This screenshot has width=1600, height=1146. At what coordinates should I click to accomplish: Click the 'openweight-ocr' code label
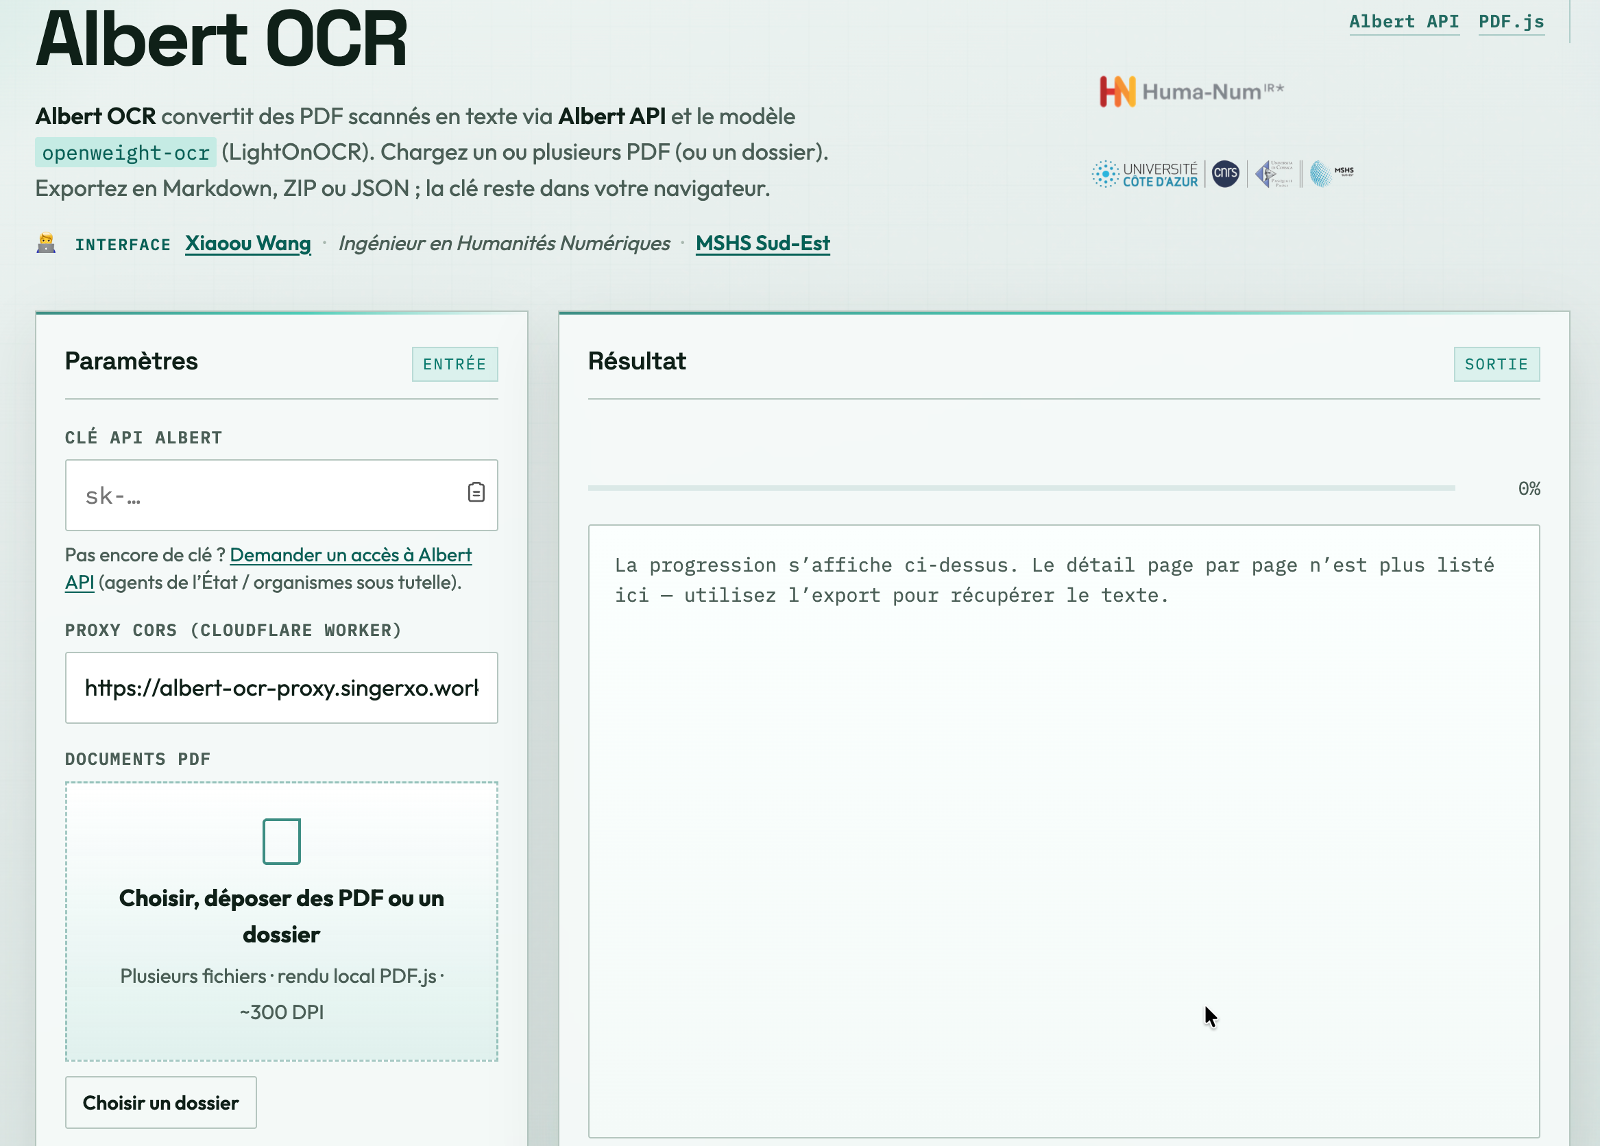pos(125,152)
